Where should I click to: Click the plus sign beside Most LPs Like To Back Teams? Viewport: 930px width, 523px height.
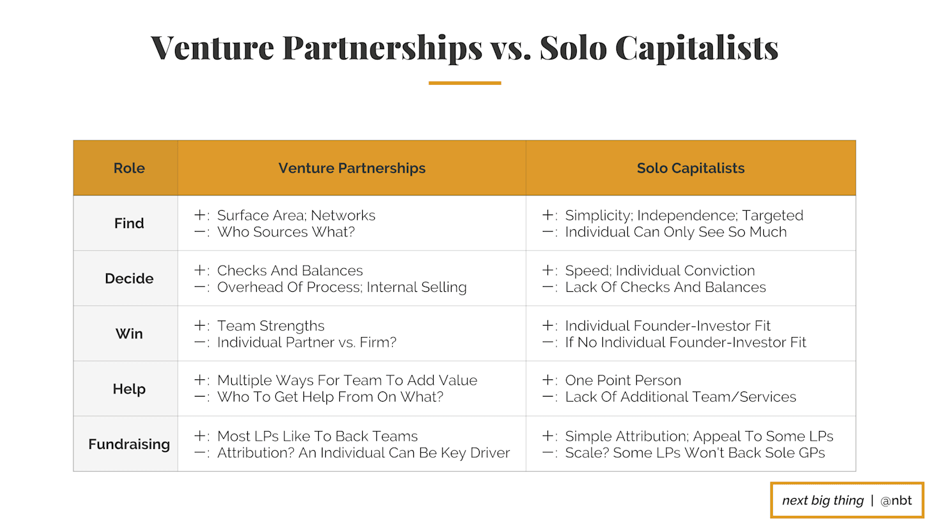(x=201, y=436)
